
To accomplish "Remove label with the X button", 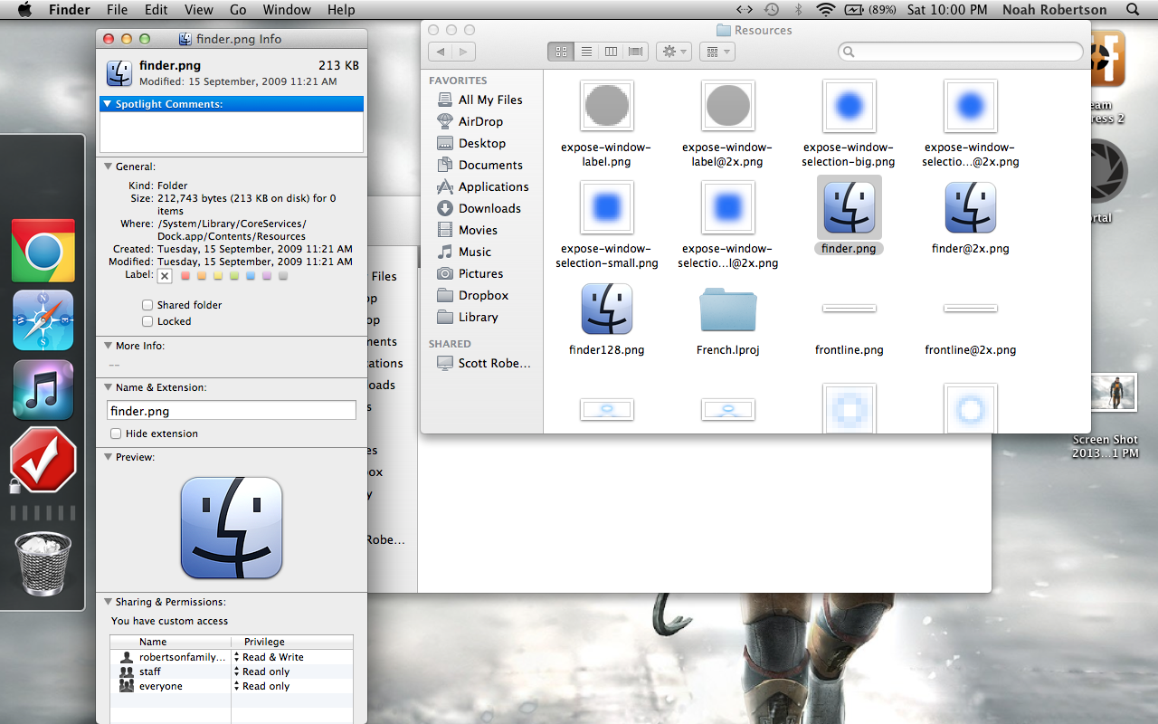I will 165,276.
